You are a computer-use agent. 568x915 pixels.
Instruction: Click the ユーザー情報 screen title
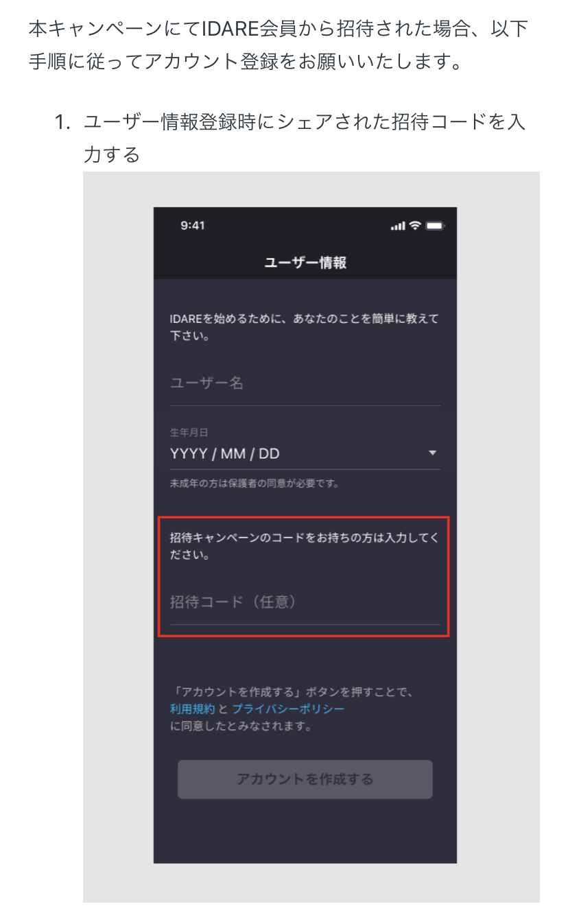(x=305, y=263)
